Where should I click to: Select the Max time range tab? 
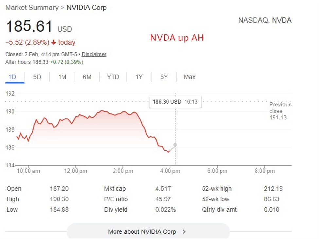pos(189,77)
